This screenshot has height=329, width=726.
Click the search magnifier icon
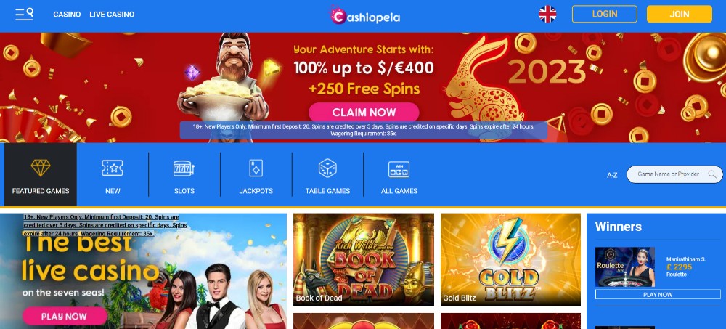pos(712,174)
